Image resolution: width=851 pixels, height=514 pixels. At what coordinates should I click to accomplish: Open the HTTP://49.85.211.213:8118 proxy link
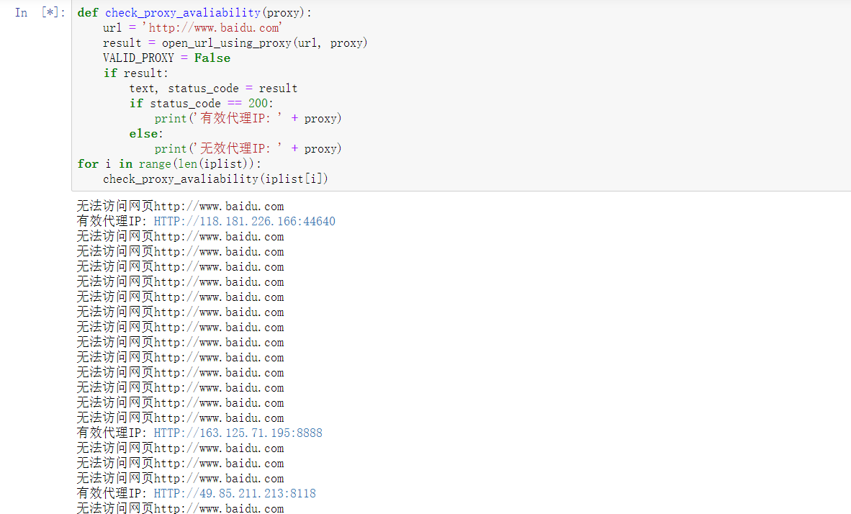[x=235, y=493]
